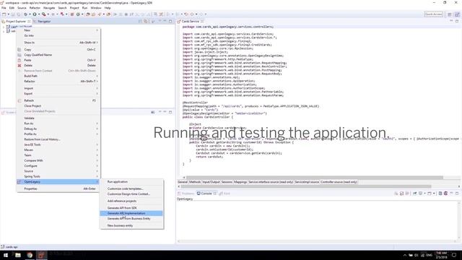Open the Run As submenu
The height and width of the screenshot is (260, 462).
58,123
